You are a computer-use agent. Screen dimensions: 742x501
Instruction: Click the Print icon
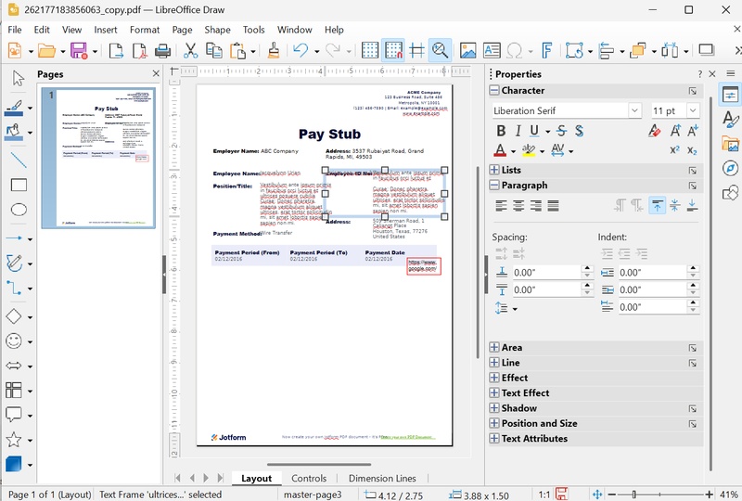coord(163,50)
